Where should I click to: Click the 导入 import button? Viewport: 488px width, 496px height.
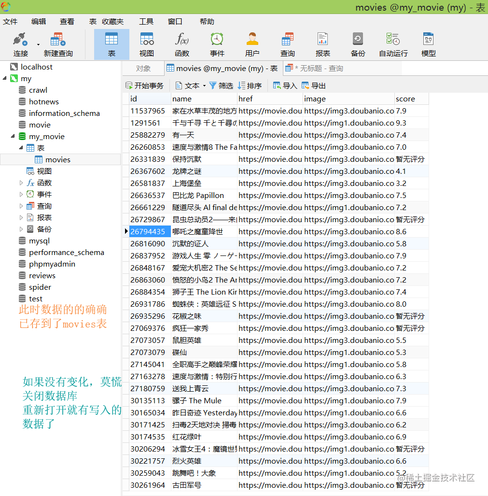pyautogui.click(x=285, y=85)
